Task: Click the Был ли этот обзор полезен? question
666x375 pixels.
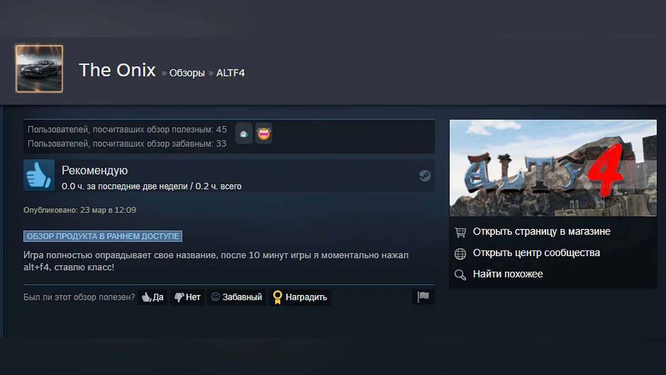Action: tap(79, 297)
